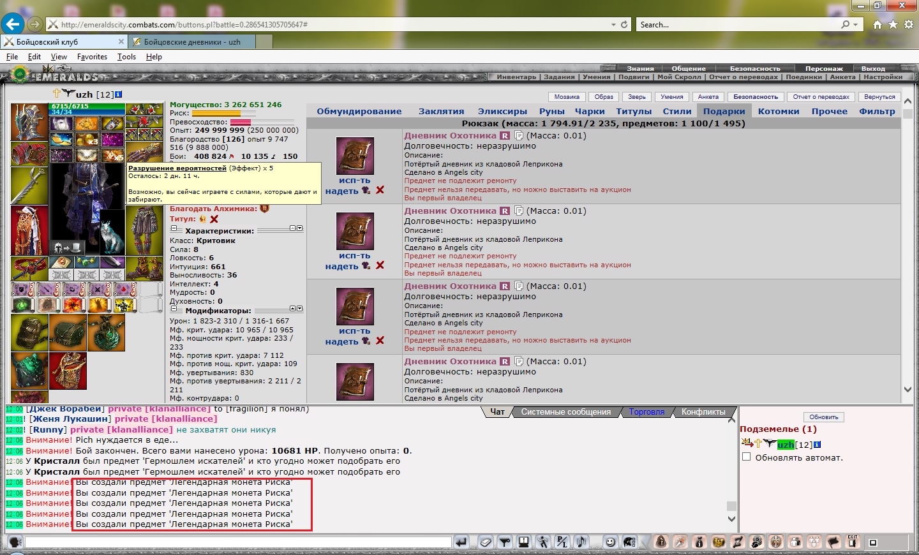This screenshot has width=919, height=555.
Task: Click the hooded figure icon in bottom toolbar
Action: click(661, 542)
